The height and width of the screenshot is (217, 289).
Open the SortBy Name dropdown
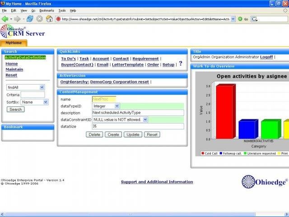[46, 102]
